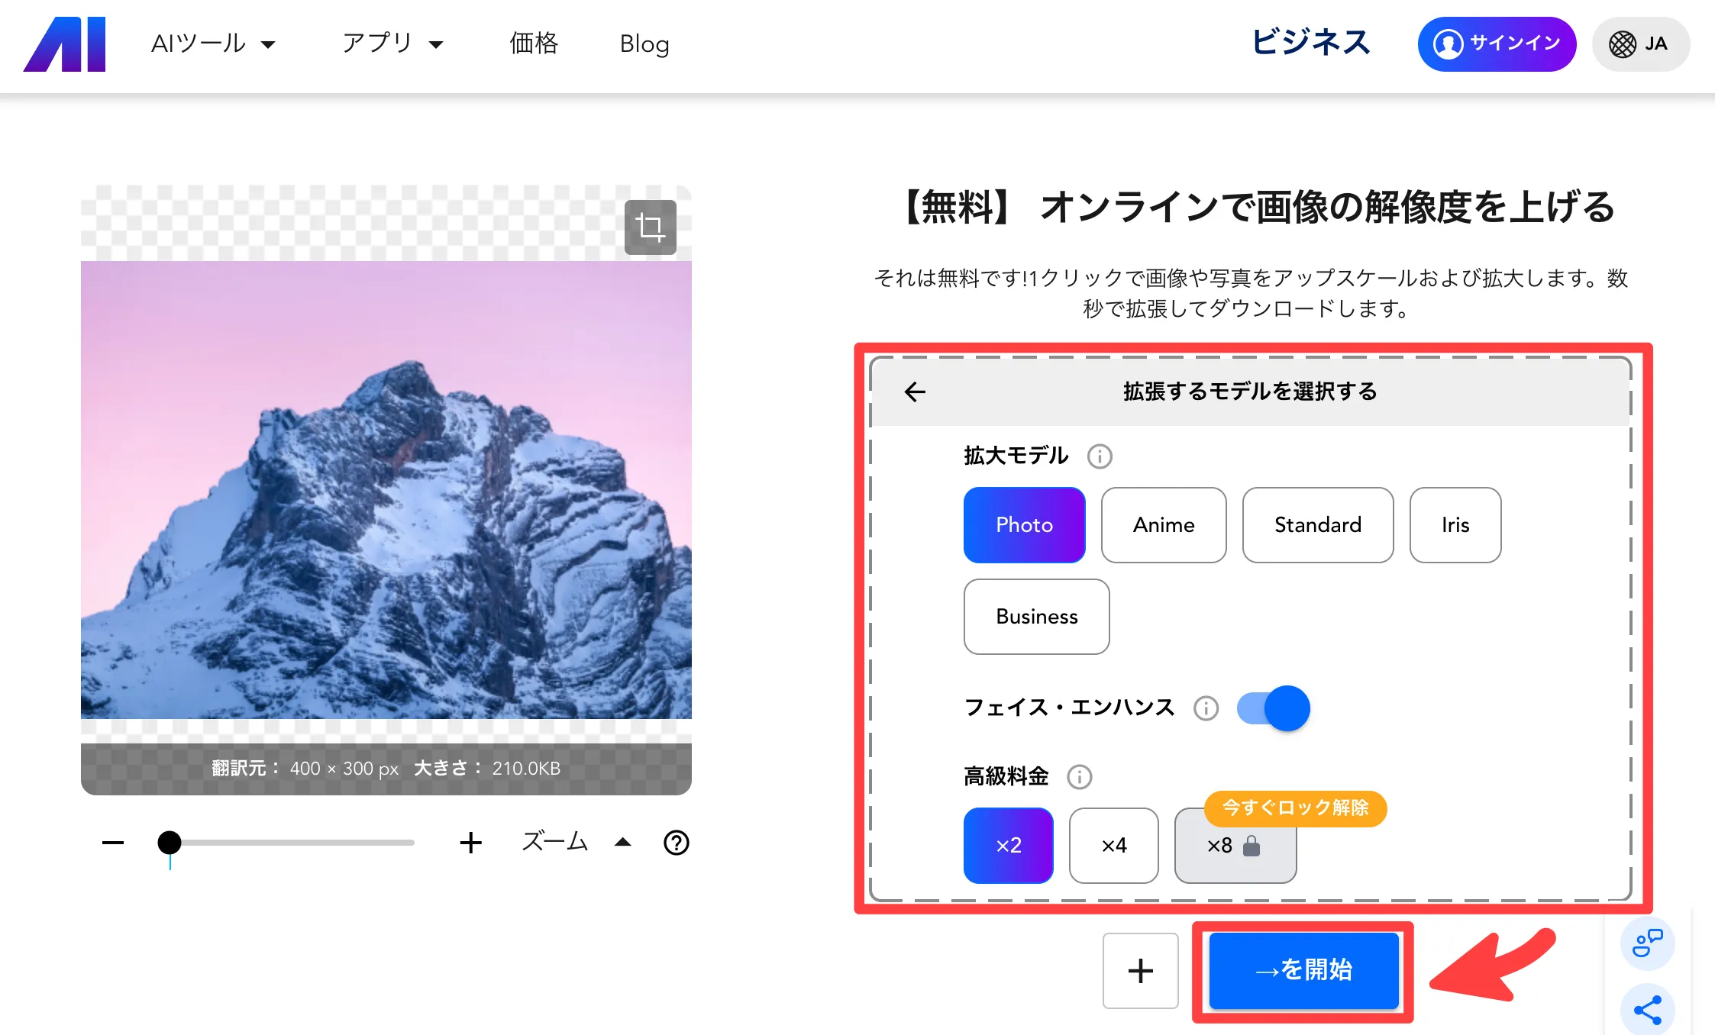Open the 価格 pricing page

534,44
